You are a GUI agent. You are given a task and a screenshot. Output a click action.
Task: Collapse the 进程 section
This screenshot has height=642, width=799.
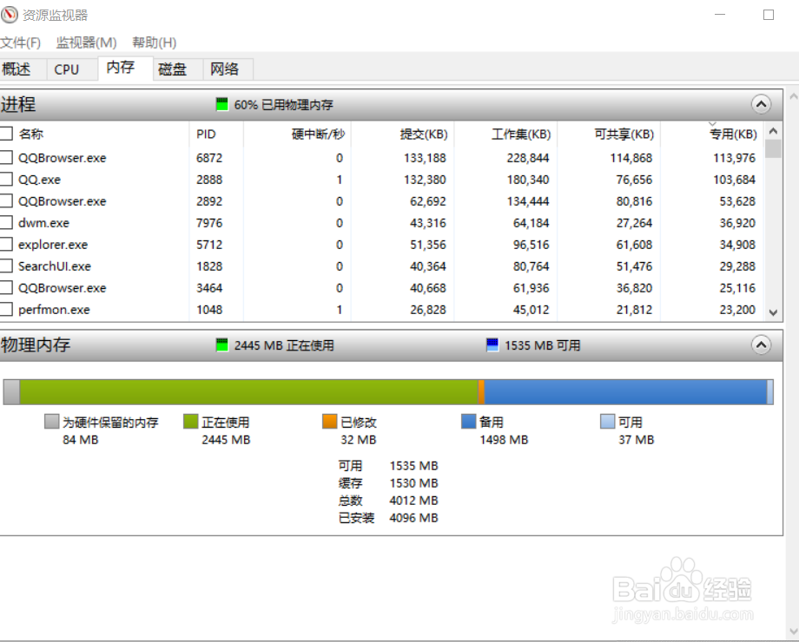click(761, 104)
